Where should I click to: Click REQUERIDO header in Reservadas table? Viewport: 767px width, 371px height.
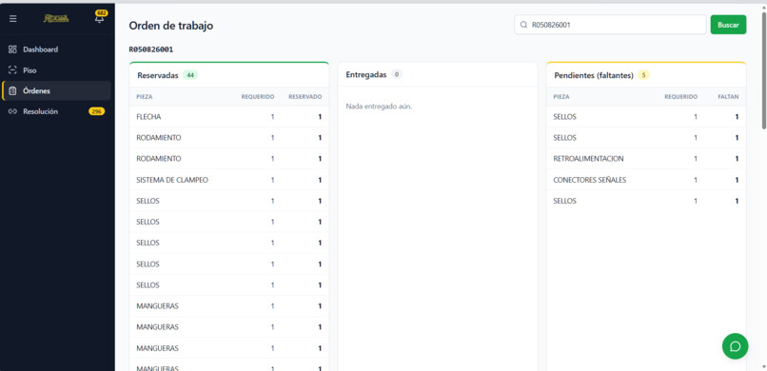click(x=258, y=97)
